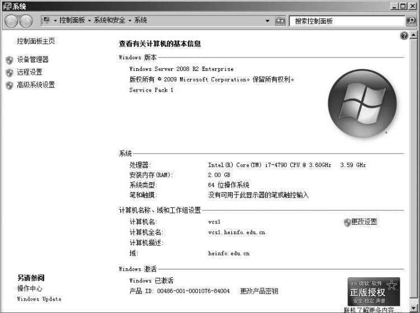Click the refresh button beside address bar
This screenshot has height=313, width=420.
280,21
